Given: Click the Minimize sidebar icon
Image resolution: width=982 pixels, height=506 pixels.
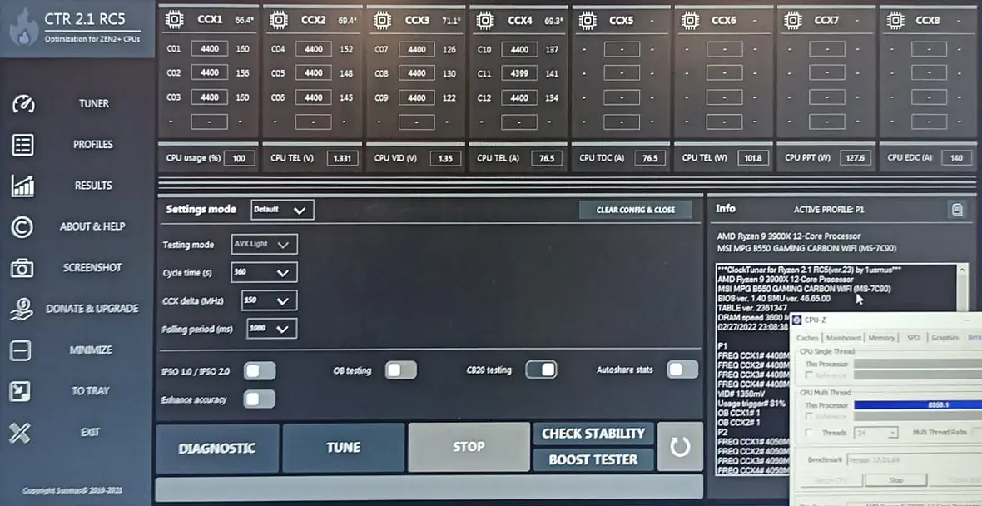Looking at the screenshot, I should [21, 350].
